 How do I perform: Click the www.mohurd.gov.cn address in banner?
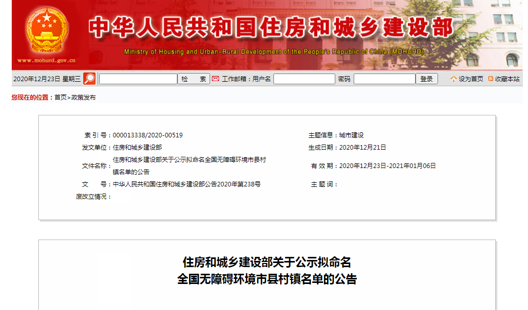47,61
